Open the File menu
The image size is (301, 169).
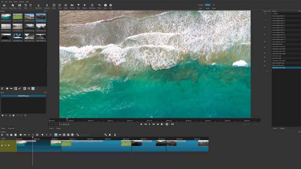pos(2,2)
